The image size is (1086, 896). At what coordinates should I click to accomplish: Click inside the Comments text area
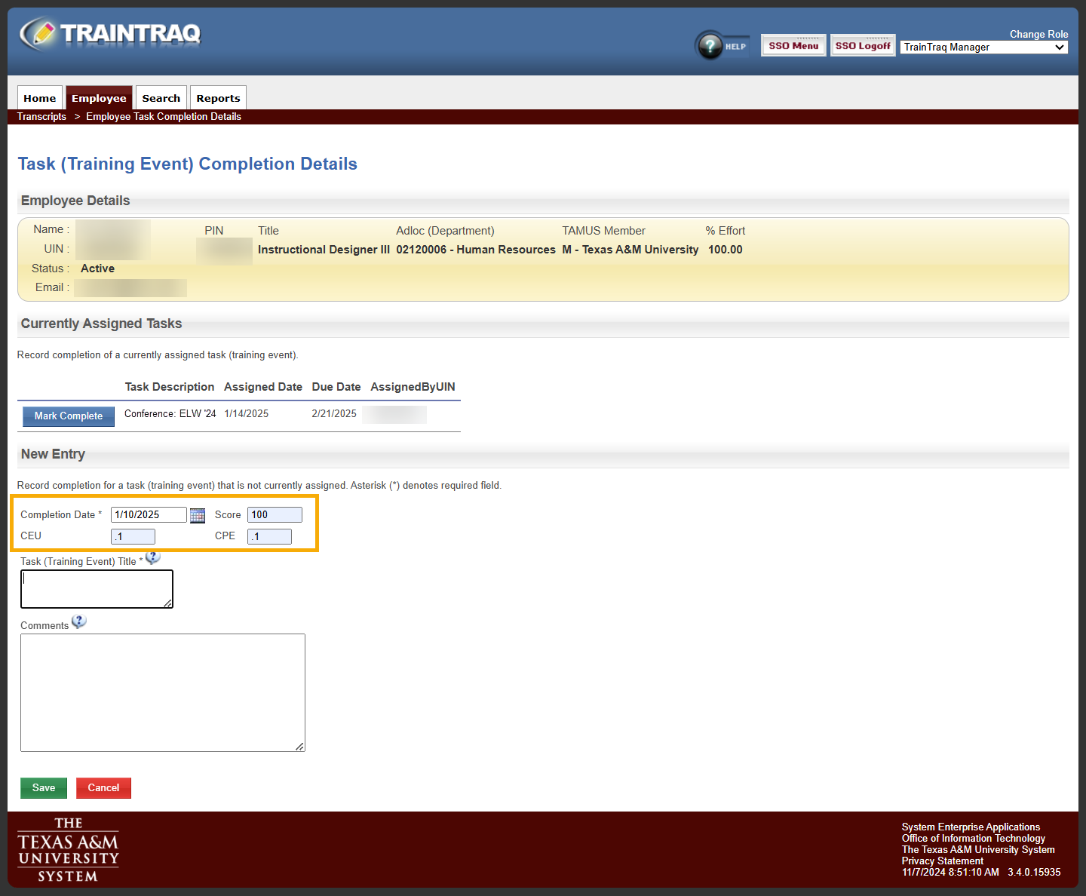tap(162, 692)
